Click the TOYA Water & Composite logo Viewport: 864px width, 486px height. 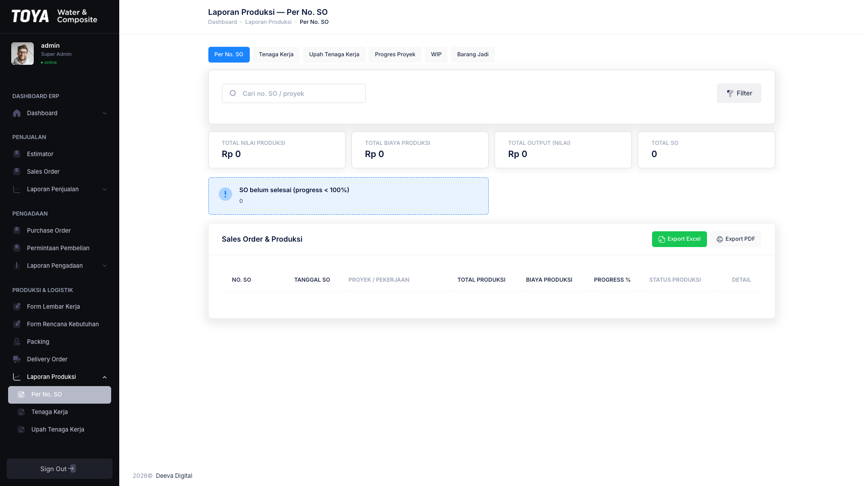coord(54,16)
